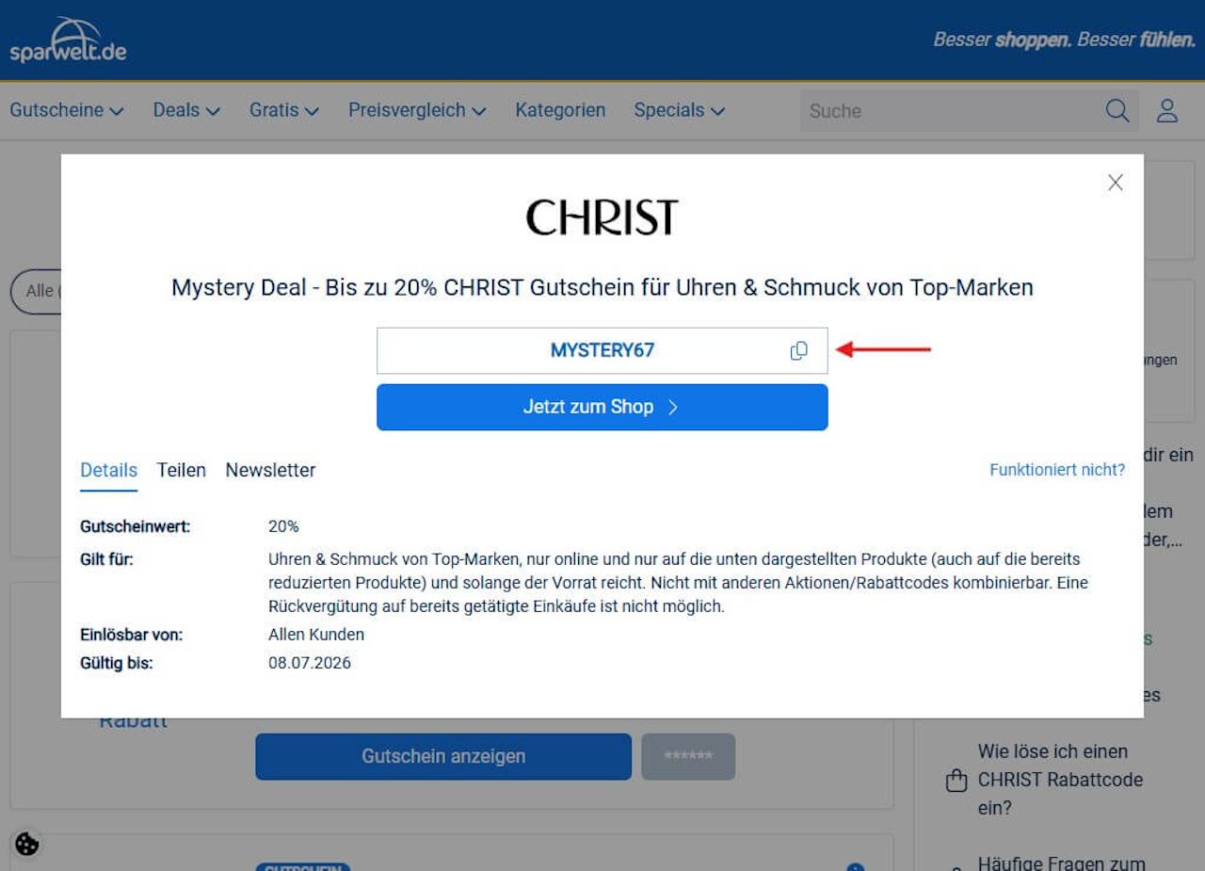The height and width of the screenshot is (871, 1205).
Task: Go to Kategorien in navigation
Action: [560, 110]
